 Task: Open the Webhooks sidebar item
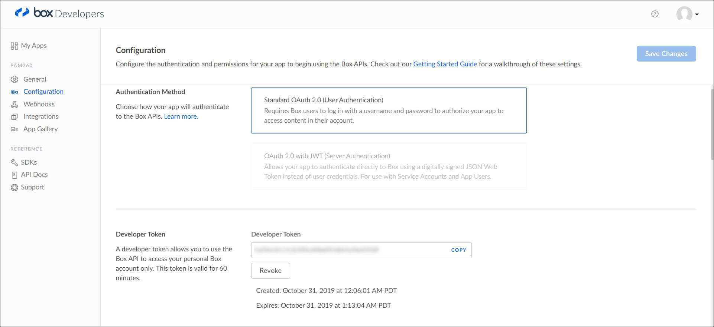(x=39, y=104)
